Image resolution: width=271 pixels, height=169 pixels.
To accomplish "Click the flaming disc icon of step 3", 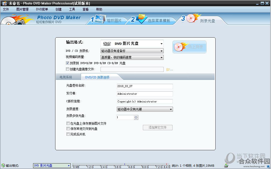I will pos(193,18).
